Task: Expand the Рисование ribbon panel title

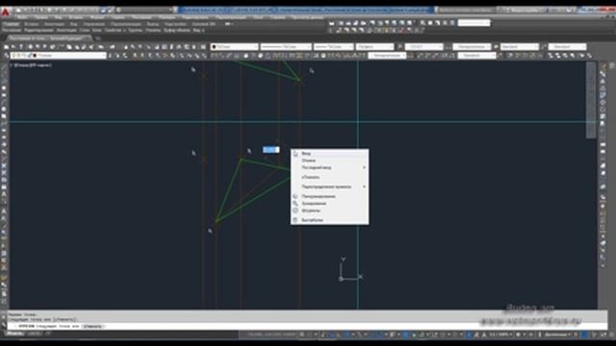Action: tap(12, 30)
